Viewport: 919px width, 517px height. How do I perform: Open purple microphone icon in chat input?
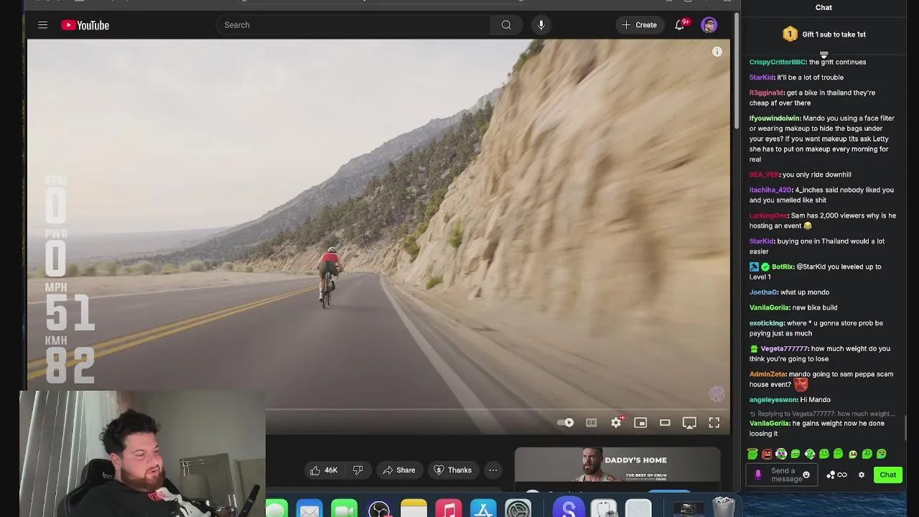click(758, 475)
